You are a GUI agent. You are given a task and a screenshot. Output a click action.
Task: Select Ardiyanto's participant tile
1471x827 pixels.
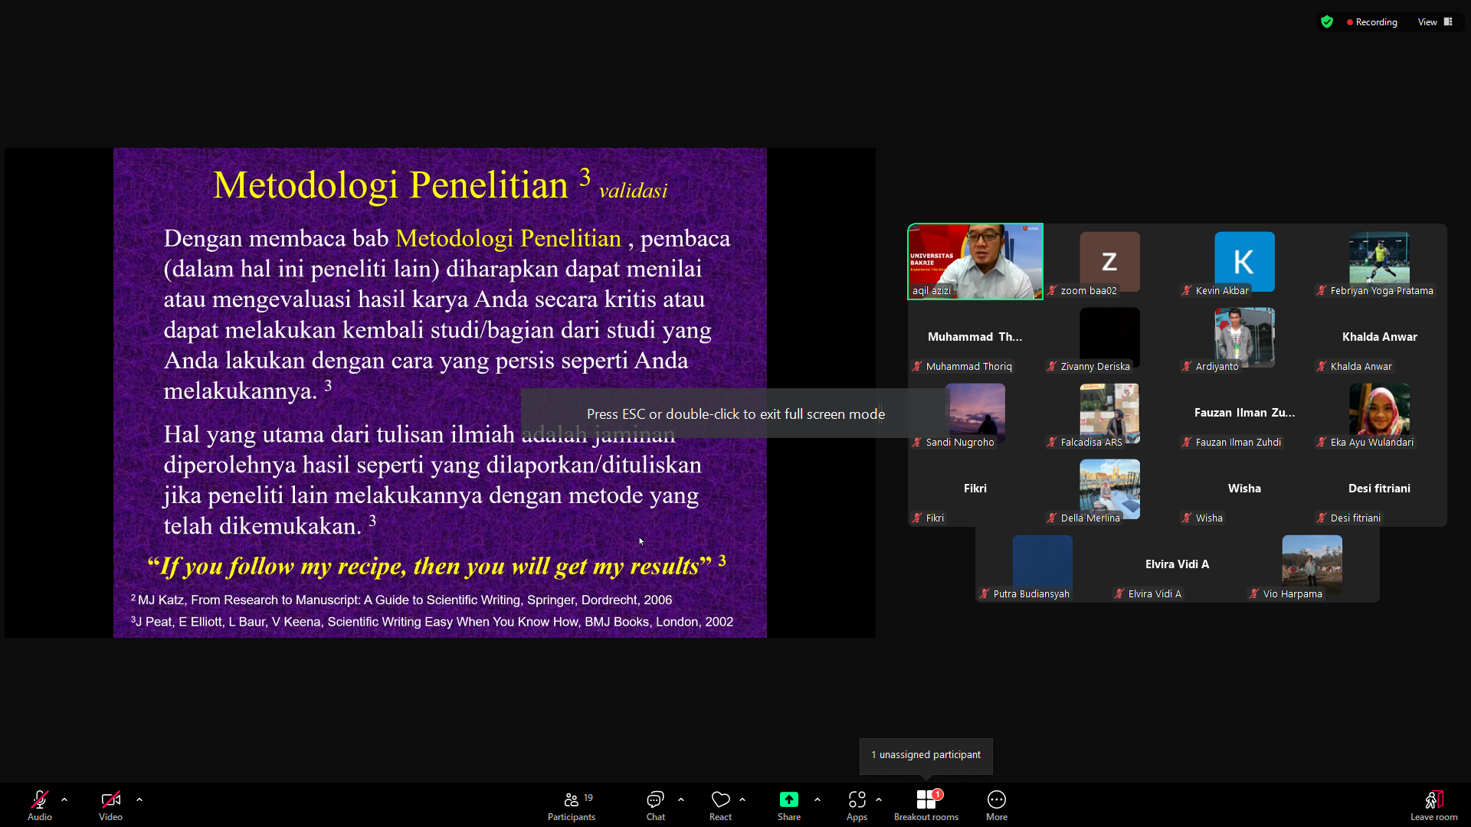click(x=1245, y=337)
